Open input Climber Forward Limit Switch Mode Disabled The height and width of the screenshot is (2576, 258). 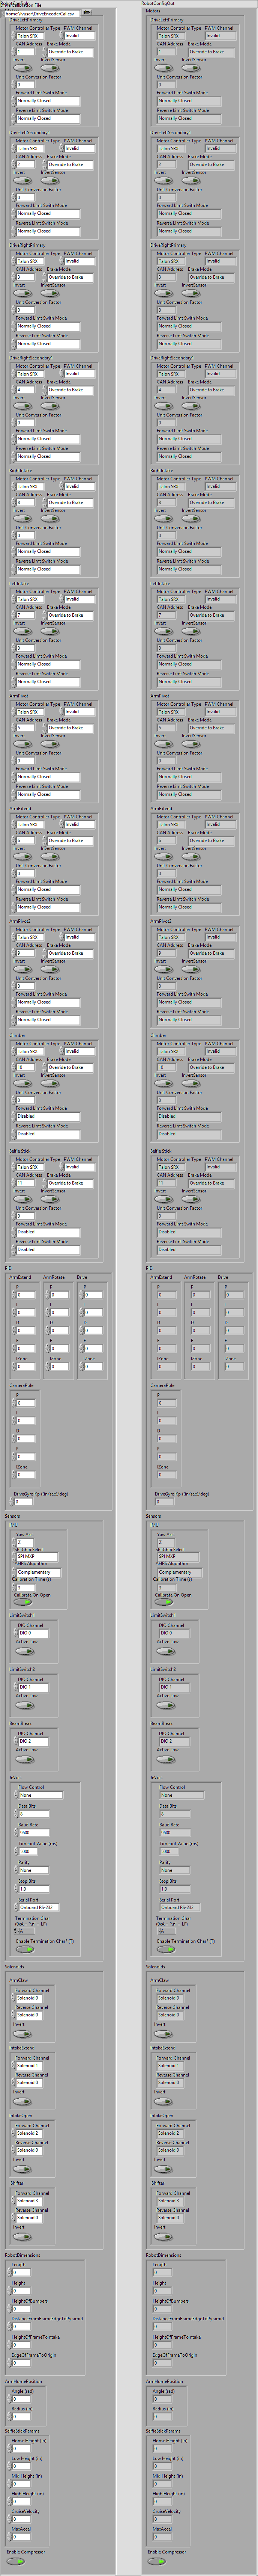[x=46, y=1116]
